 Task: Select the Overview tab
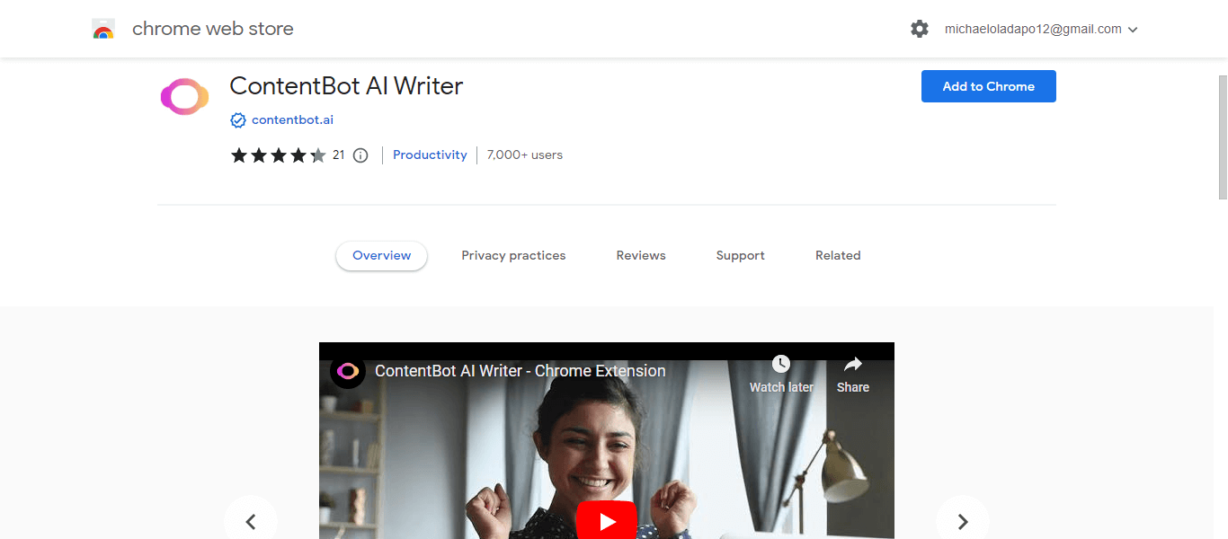click(382, 256)
